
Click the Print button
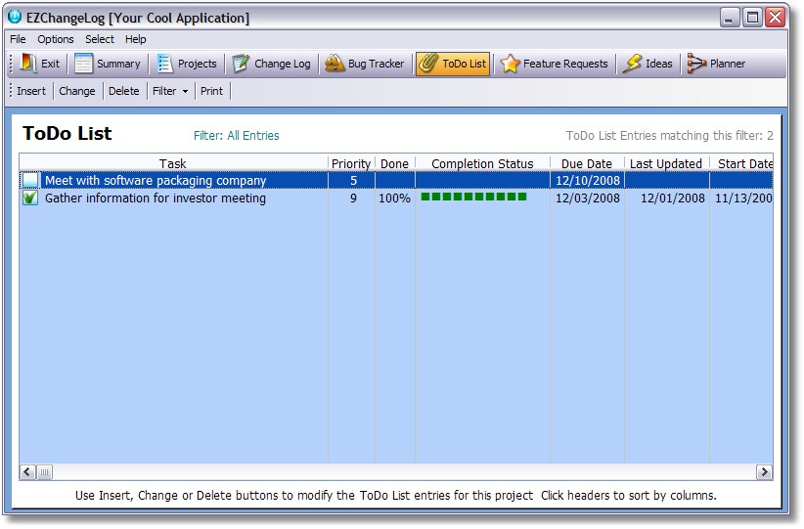tap(211, 91)
